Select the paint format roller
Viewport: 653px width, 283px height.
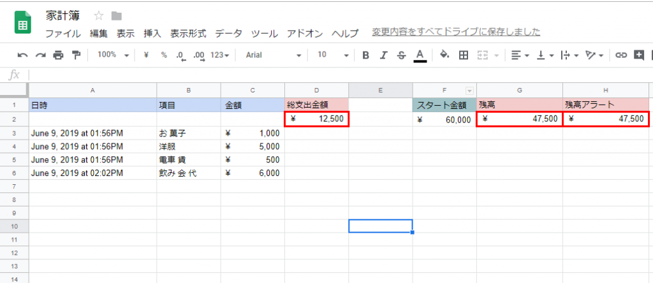tap(76, 55)
